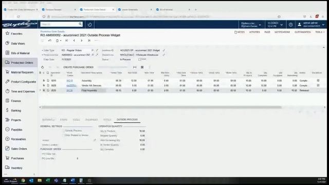Click the grid horizontal scrollbar
Screen dimensions: 329x185
(161, 107)
